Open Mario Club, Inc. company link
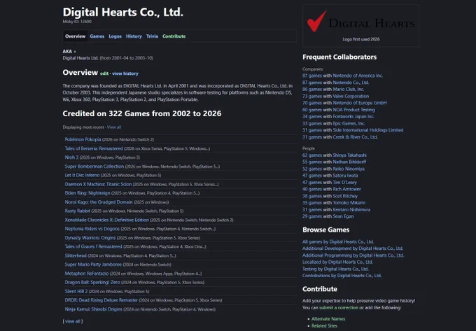 pyautogui.click(x=348, y=89)
